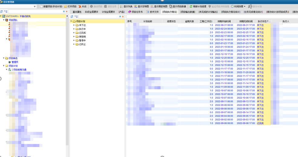Screen dimensions: 298x157
Task: Focus the search field above the plan-status tree
Action: point(99,17)
